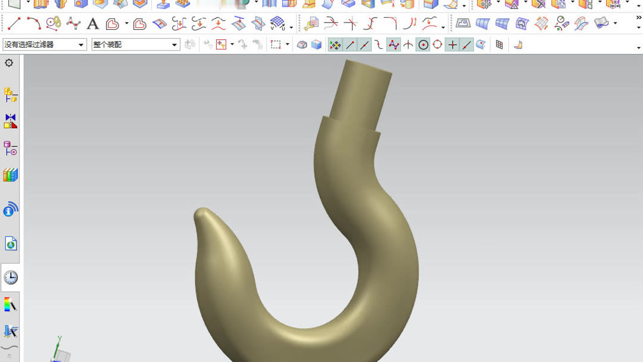Open the 整个装配 scope dropdown

[173, 44]
